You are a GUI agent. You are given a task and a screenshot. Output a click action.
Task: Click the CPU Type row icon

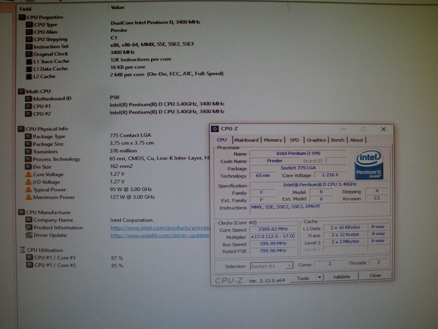(29, 24)
